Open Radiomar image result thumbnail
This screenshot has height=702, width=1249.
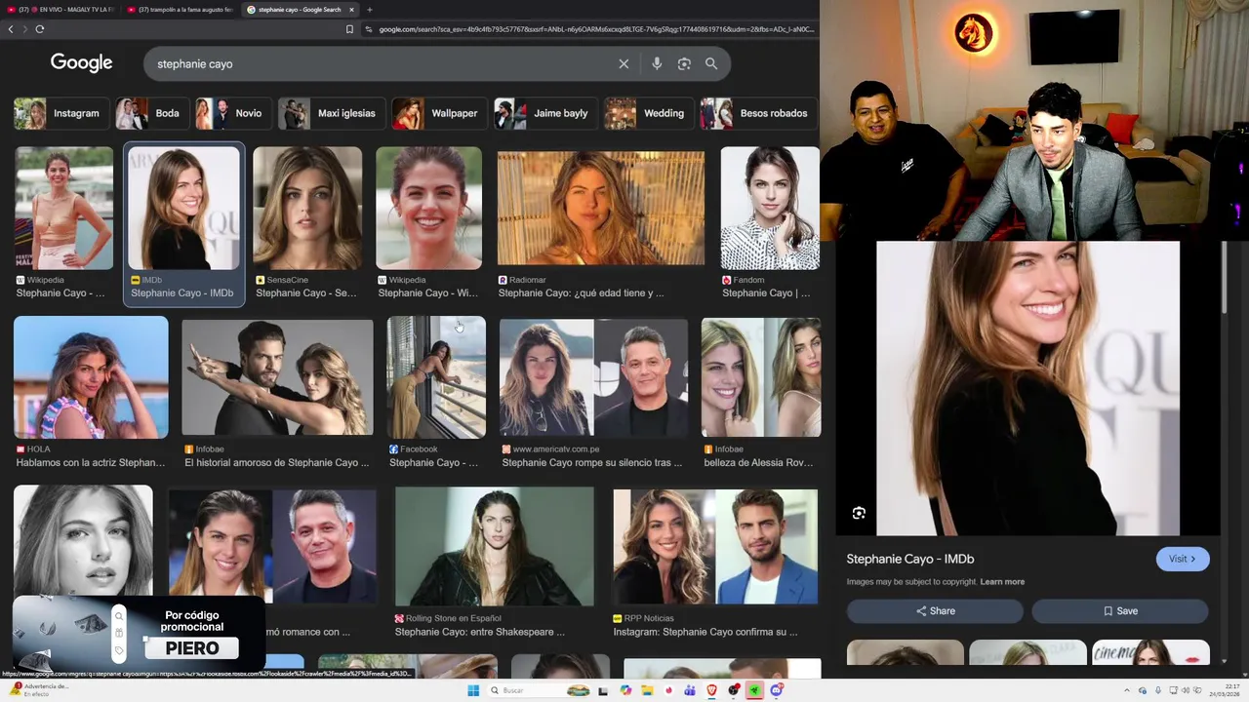click(600, 208)
